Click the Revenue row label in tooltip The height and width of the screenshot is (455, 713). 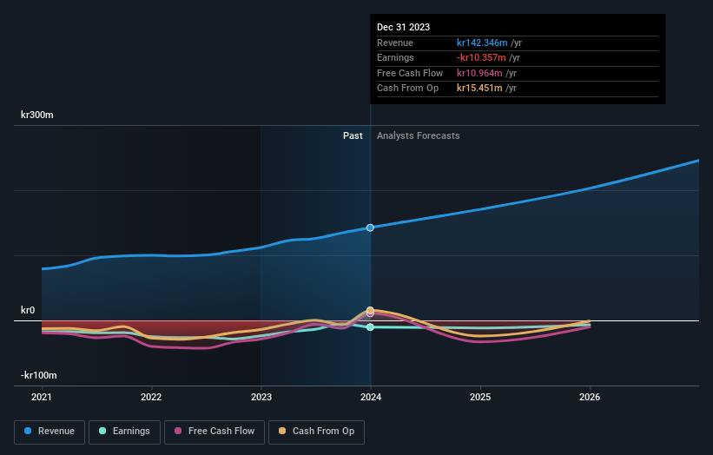coord(395,43)
